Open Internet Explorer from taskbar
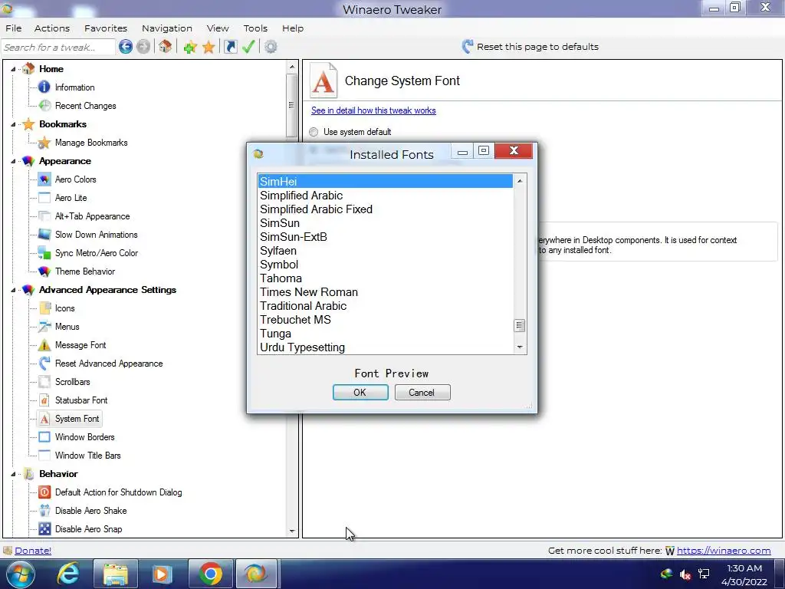 (68, 574)
